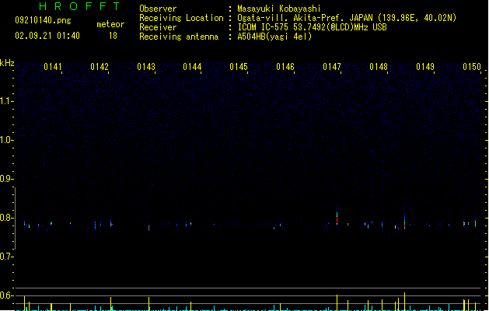
Task: Click the 0142 time marker
Action: coord(100,67)
